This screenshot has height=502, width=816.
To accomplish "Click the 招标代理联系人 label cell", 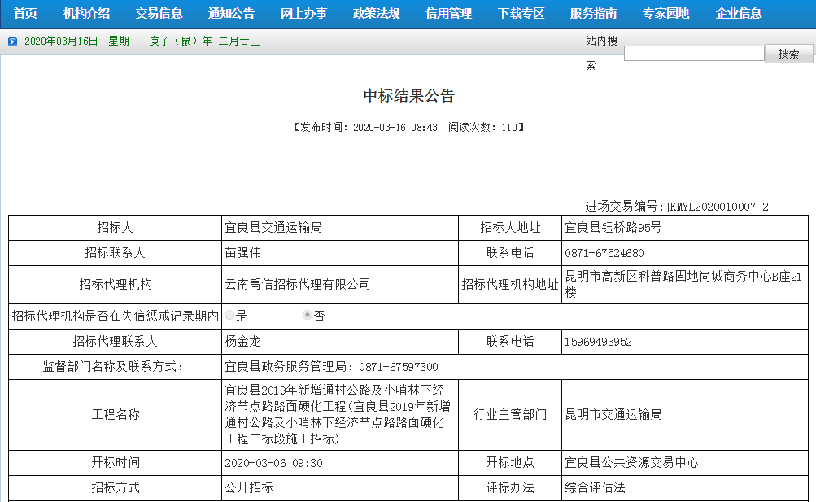I will (115, 341).
